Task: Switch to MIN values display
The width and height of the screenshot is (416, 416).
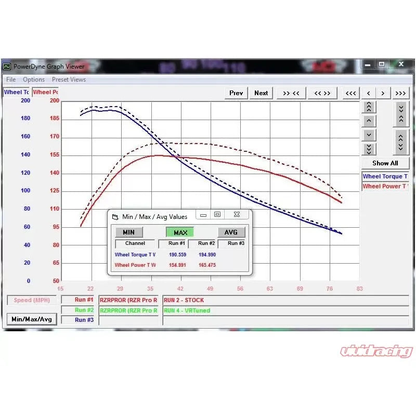Action: click(128, 232)
